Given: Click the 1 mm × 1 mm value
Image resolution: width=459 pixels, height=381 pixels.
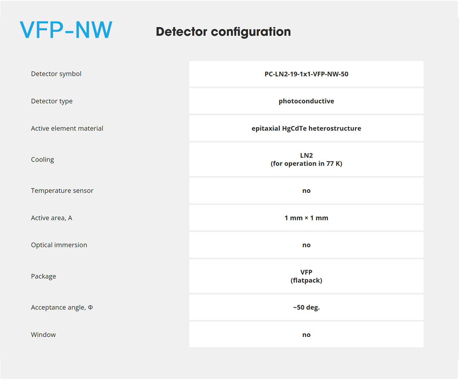Looking at the screenshot, I should pos(306,218).
